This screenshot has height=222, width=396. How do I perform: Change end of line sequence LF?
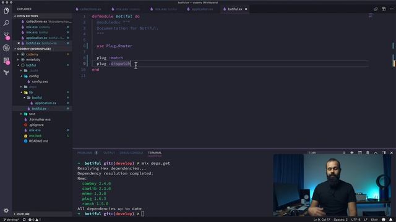366,220
